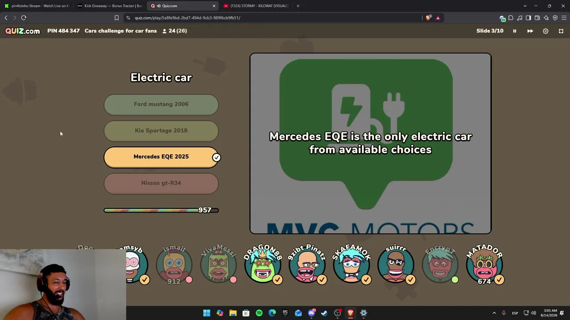Open the taskbar volume control
This screenshot has height=320, width=570.
533,313
